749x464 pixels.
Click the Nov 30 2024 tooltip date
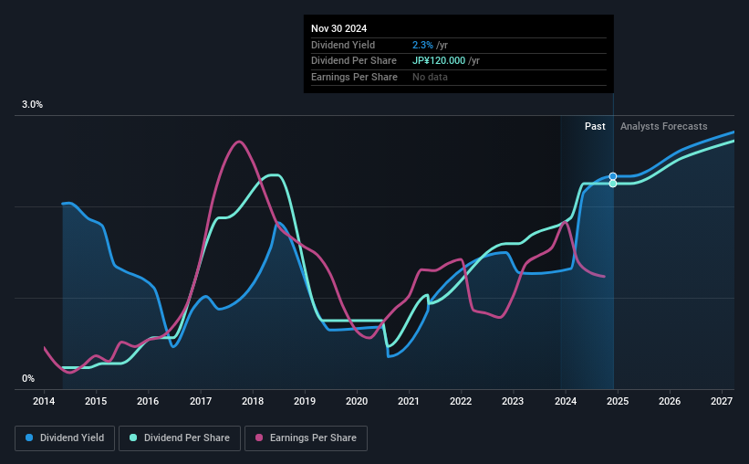click(x=339, y=28)
